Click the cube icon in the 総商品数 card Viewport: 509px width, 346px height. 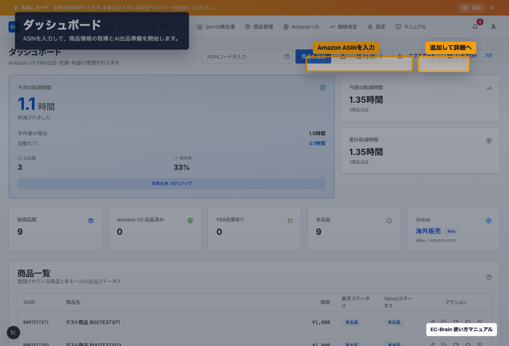(x=91, y=221)
